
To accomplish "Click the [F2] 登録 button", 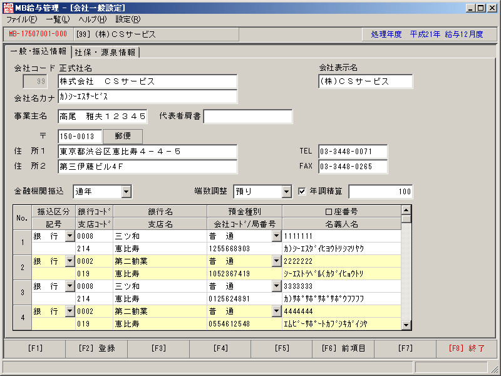I will pyautogui.click(x=96, y=348).
